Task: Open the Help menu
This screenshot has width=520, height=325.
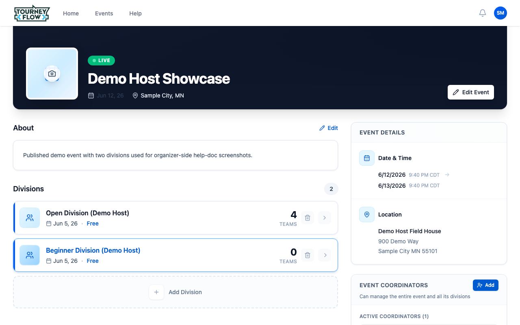Action: point(135,13)
